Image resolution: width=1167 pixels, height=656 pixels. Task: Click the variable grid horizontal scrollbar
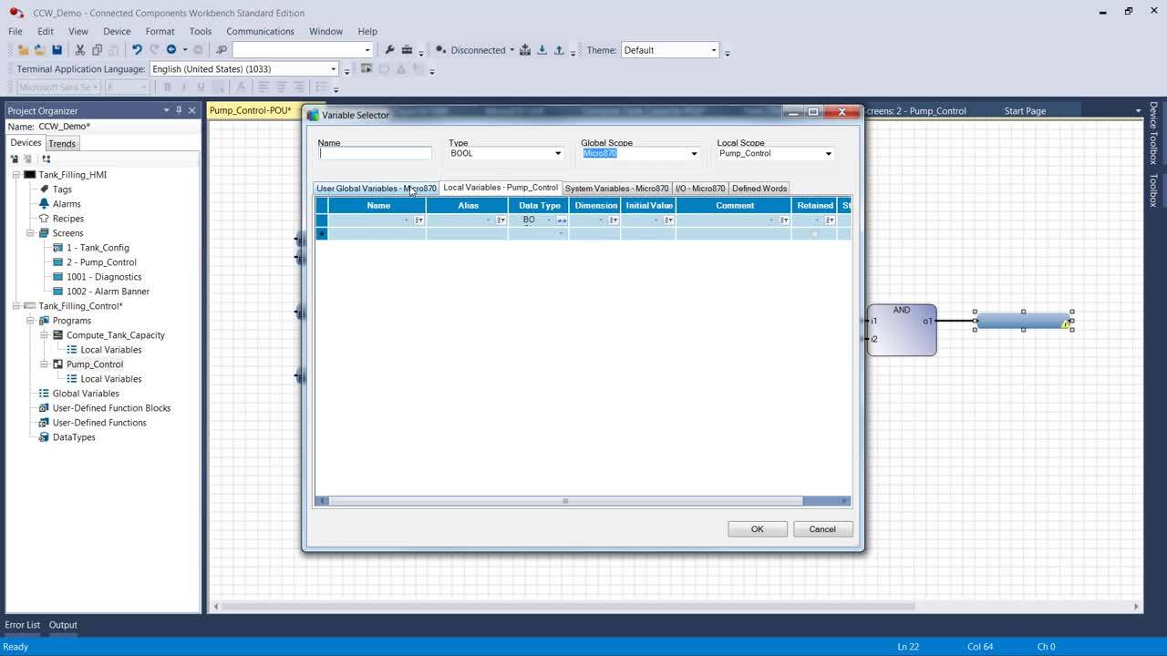[565, 500]
